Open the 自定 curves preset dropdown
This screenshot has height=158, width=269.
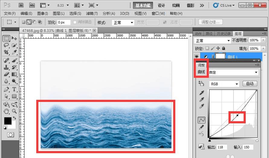(x=234, y=72)
